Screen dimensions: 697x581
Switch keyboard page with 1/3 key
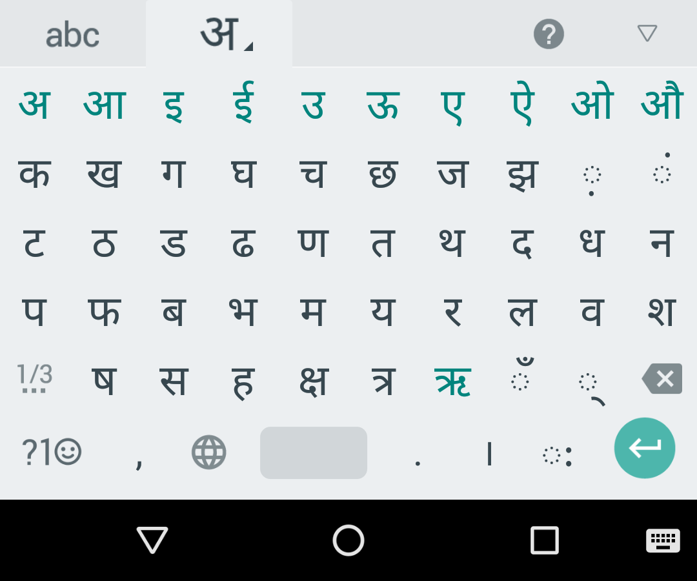coord(35,379)
